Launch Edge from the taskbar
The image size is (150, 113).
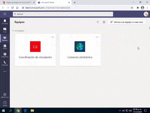(25, 110)
